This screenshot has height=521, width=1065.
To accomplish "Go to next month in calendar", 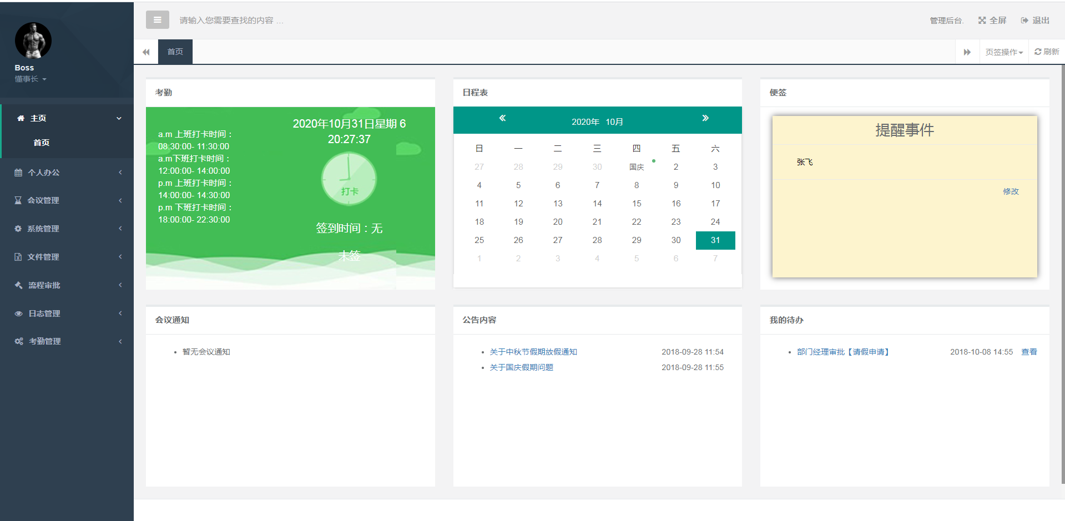I will [x=705, y=118].
